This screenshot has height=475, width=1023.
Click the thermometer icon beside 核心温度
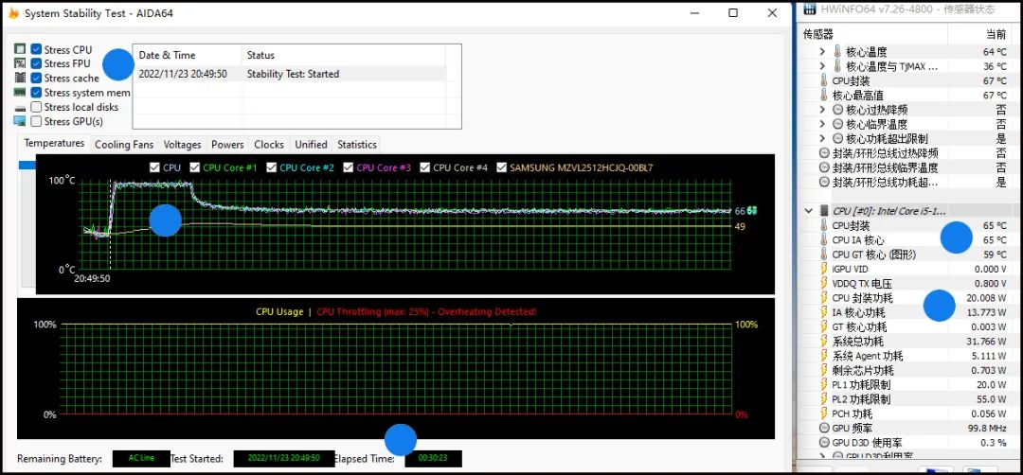tap(837, 52)
